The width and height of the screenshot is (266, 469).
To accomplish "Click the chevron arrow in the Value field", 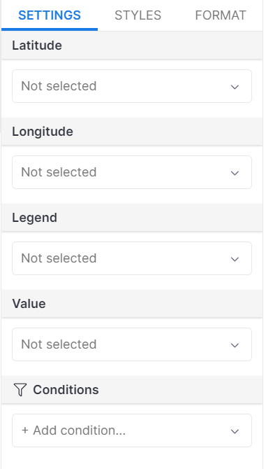I will [x=235, y=346].
